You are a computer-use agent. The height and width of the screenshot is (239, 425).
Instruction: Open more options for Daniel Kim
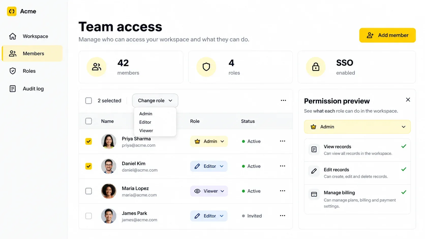pos(282,166)
